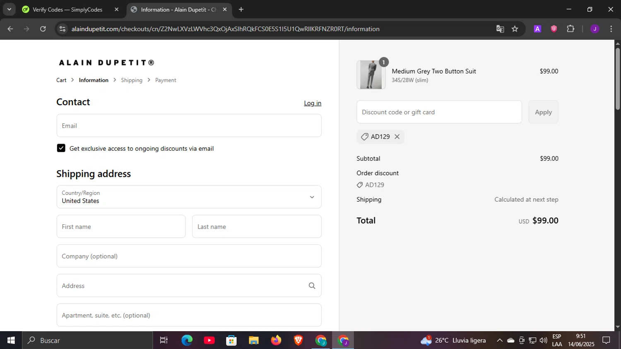Viewport: 621px width, 349px height.
Task: Go to Cart breadcrumb
Action: [61, 80]
